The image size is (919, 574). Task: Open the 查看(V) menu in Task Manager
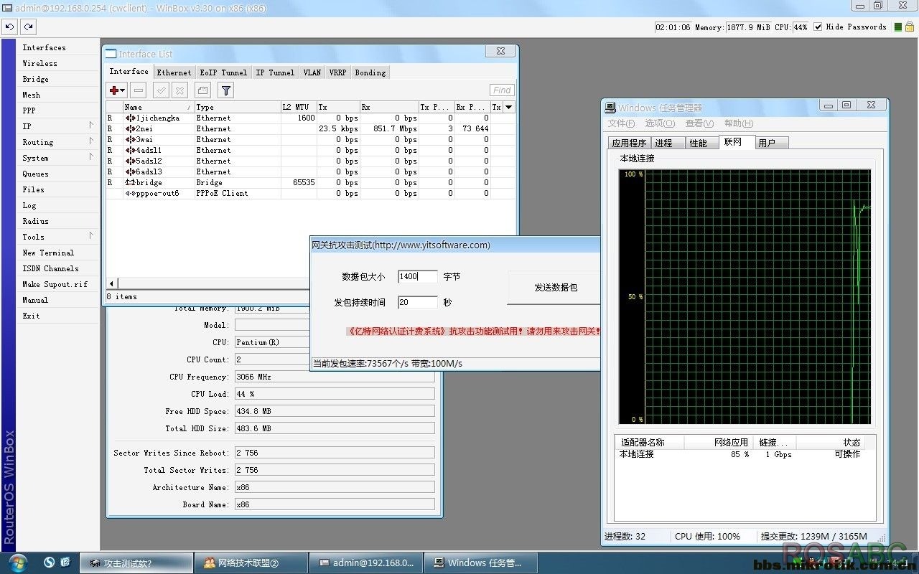pos(699,123)
